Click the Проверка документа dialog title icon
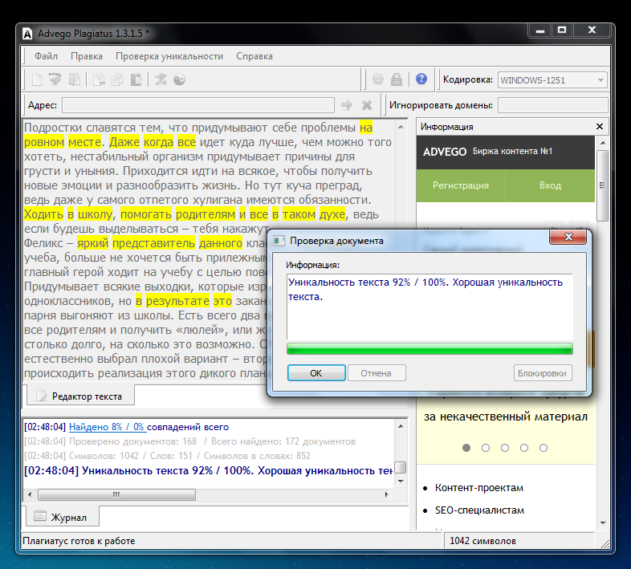 (x=279, y=241)
